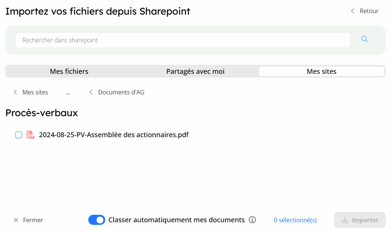Select the Mes sites tab
Viewport: 390px width, 229px height.
(321, 71)
